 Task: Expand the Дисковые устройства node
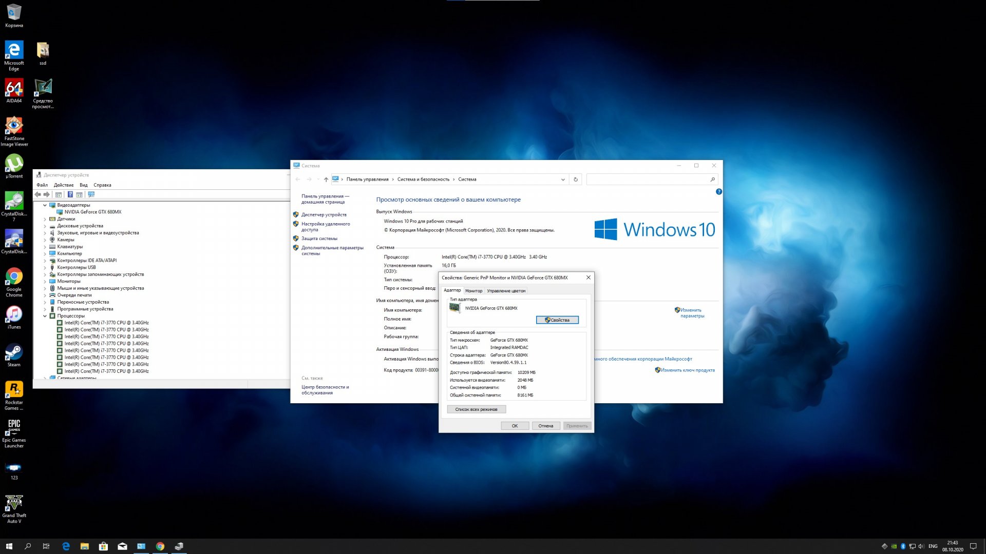point(45,226)
